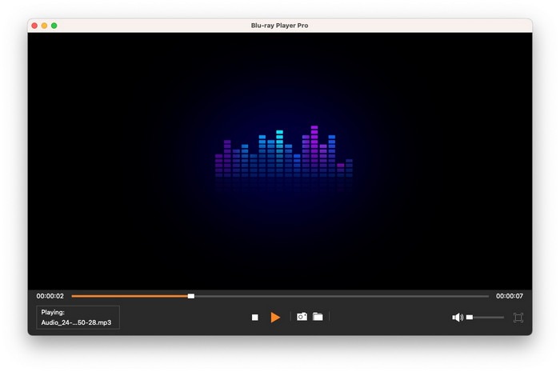Image resolution: width=560 pixels, height=372 pixels.
Task: Click the volume slider handle
Action: coord(470,318)
